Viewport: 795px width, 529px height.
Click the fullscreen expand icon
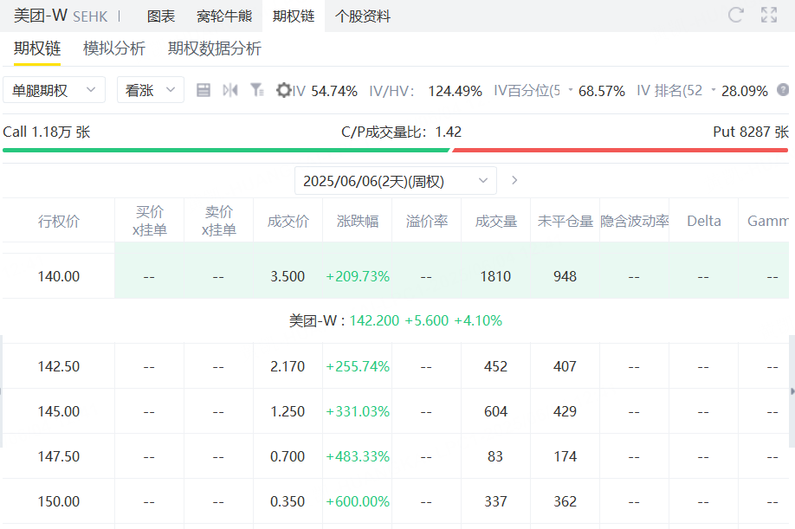pyautogui.click(x=769, y=16)
